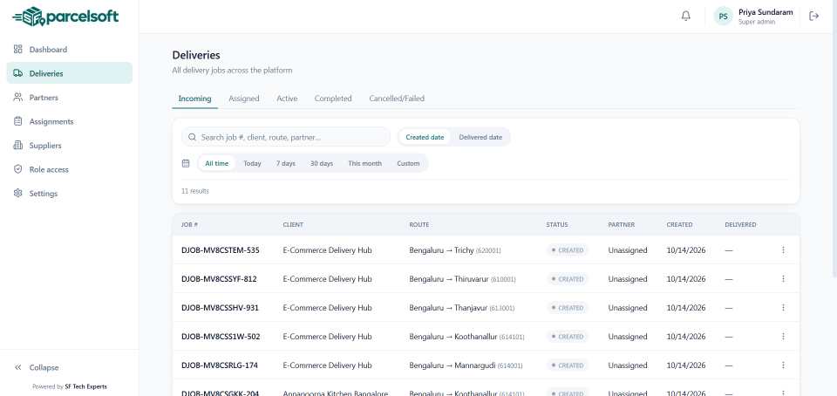Image resolution: width=837 pixels, height=396 pixels.
Task: Click the PS user avatar
Action: point(724,16)
